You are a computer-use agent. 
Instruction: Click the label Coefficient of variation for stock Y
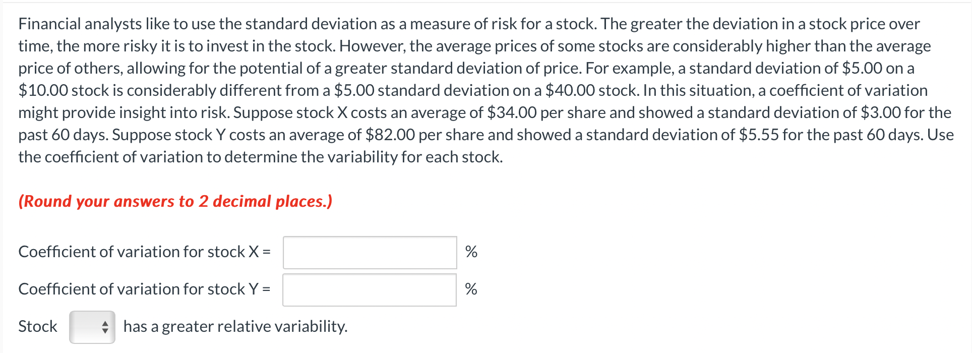click(145, 289)
